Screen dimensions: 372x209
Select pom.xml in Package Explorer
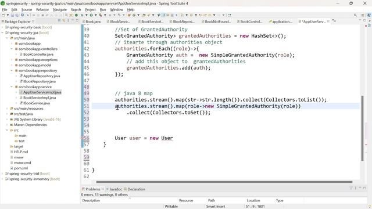click(21, 168)
